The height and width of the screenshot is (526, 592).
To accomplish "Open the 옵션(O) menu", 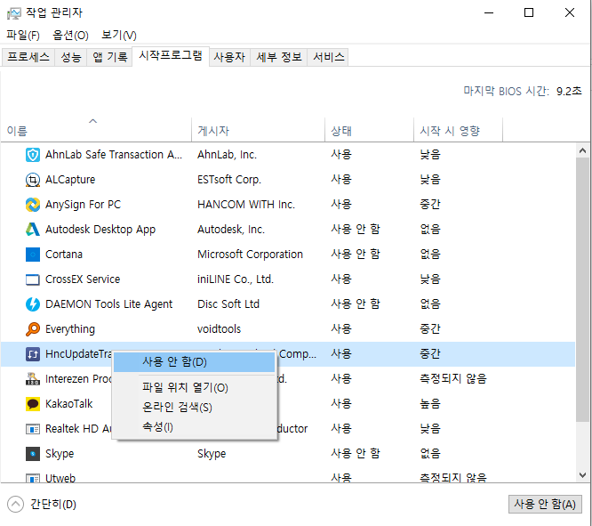I will [x=70, y=36].
